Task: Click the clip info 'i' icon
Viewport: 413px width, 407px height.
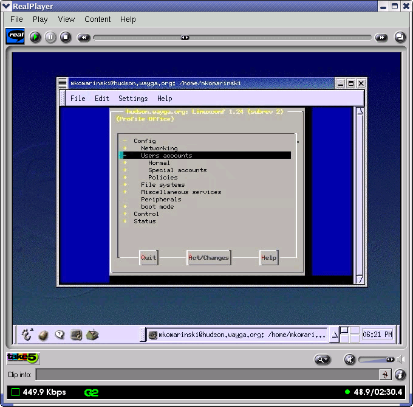Action: pos(400,375)
